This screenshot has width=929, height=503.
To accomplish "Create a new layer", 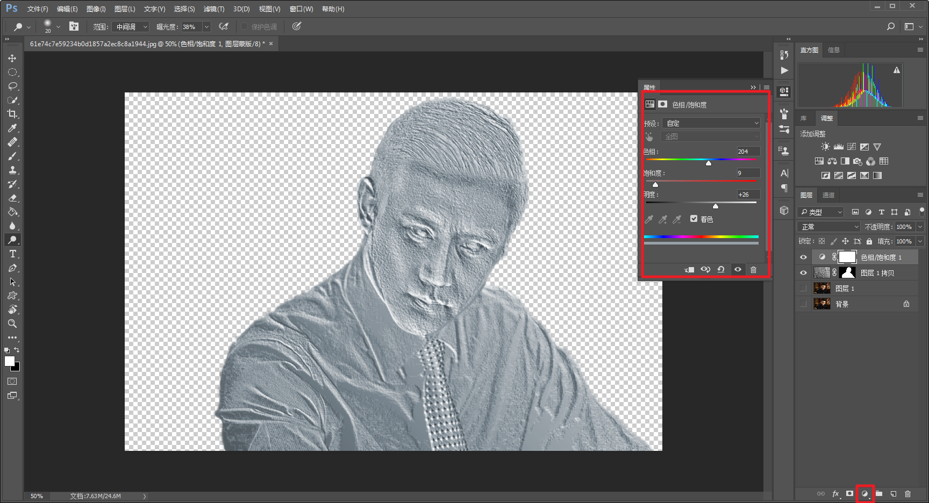I will (894, 493).
